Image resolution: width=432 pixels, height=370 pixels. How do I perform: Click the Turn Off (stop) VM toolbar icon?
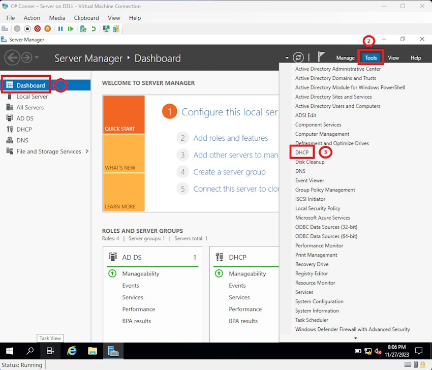27,28
